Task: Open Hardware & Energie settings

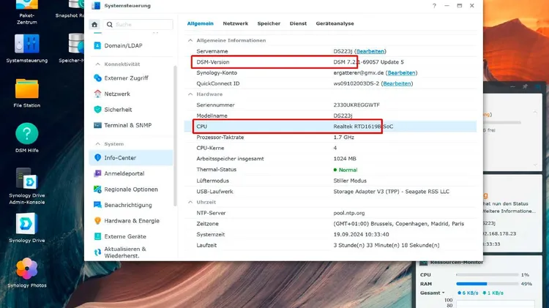Action: (130, 221)
